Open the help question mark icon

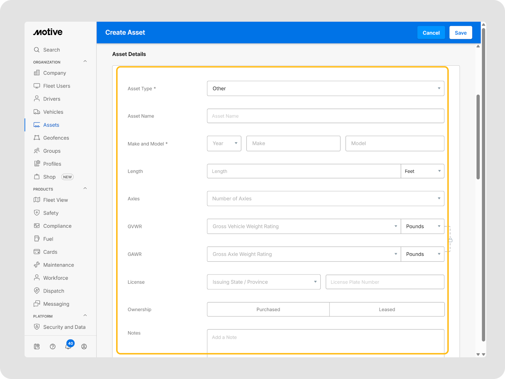[53, 346]
